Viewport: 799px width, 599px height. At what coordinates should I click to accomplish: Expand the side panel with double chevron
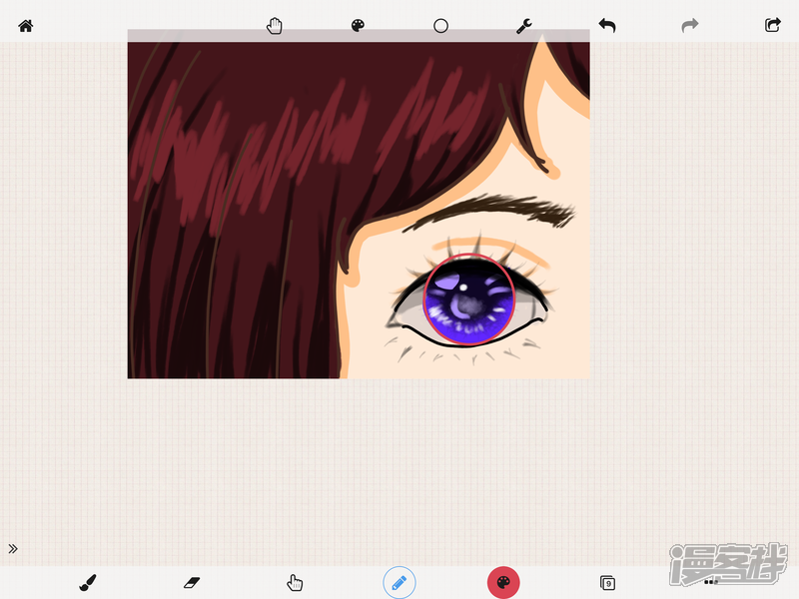tap(13, 548)
